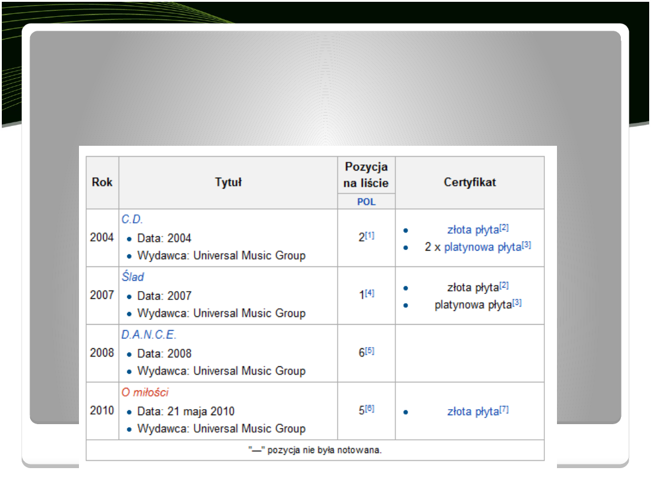Click footnote reference [7] in 2010 row
This screenshot has height=488, width=651.
(504, 410)
